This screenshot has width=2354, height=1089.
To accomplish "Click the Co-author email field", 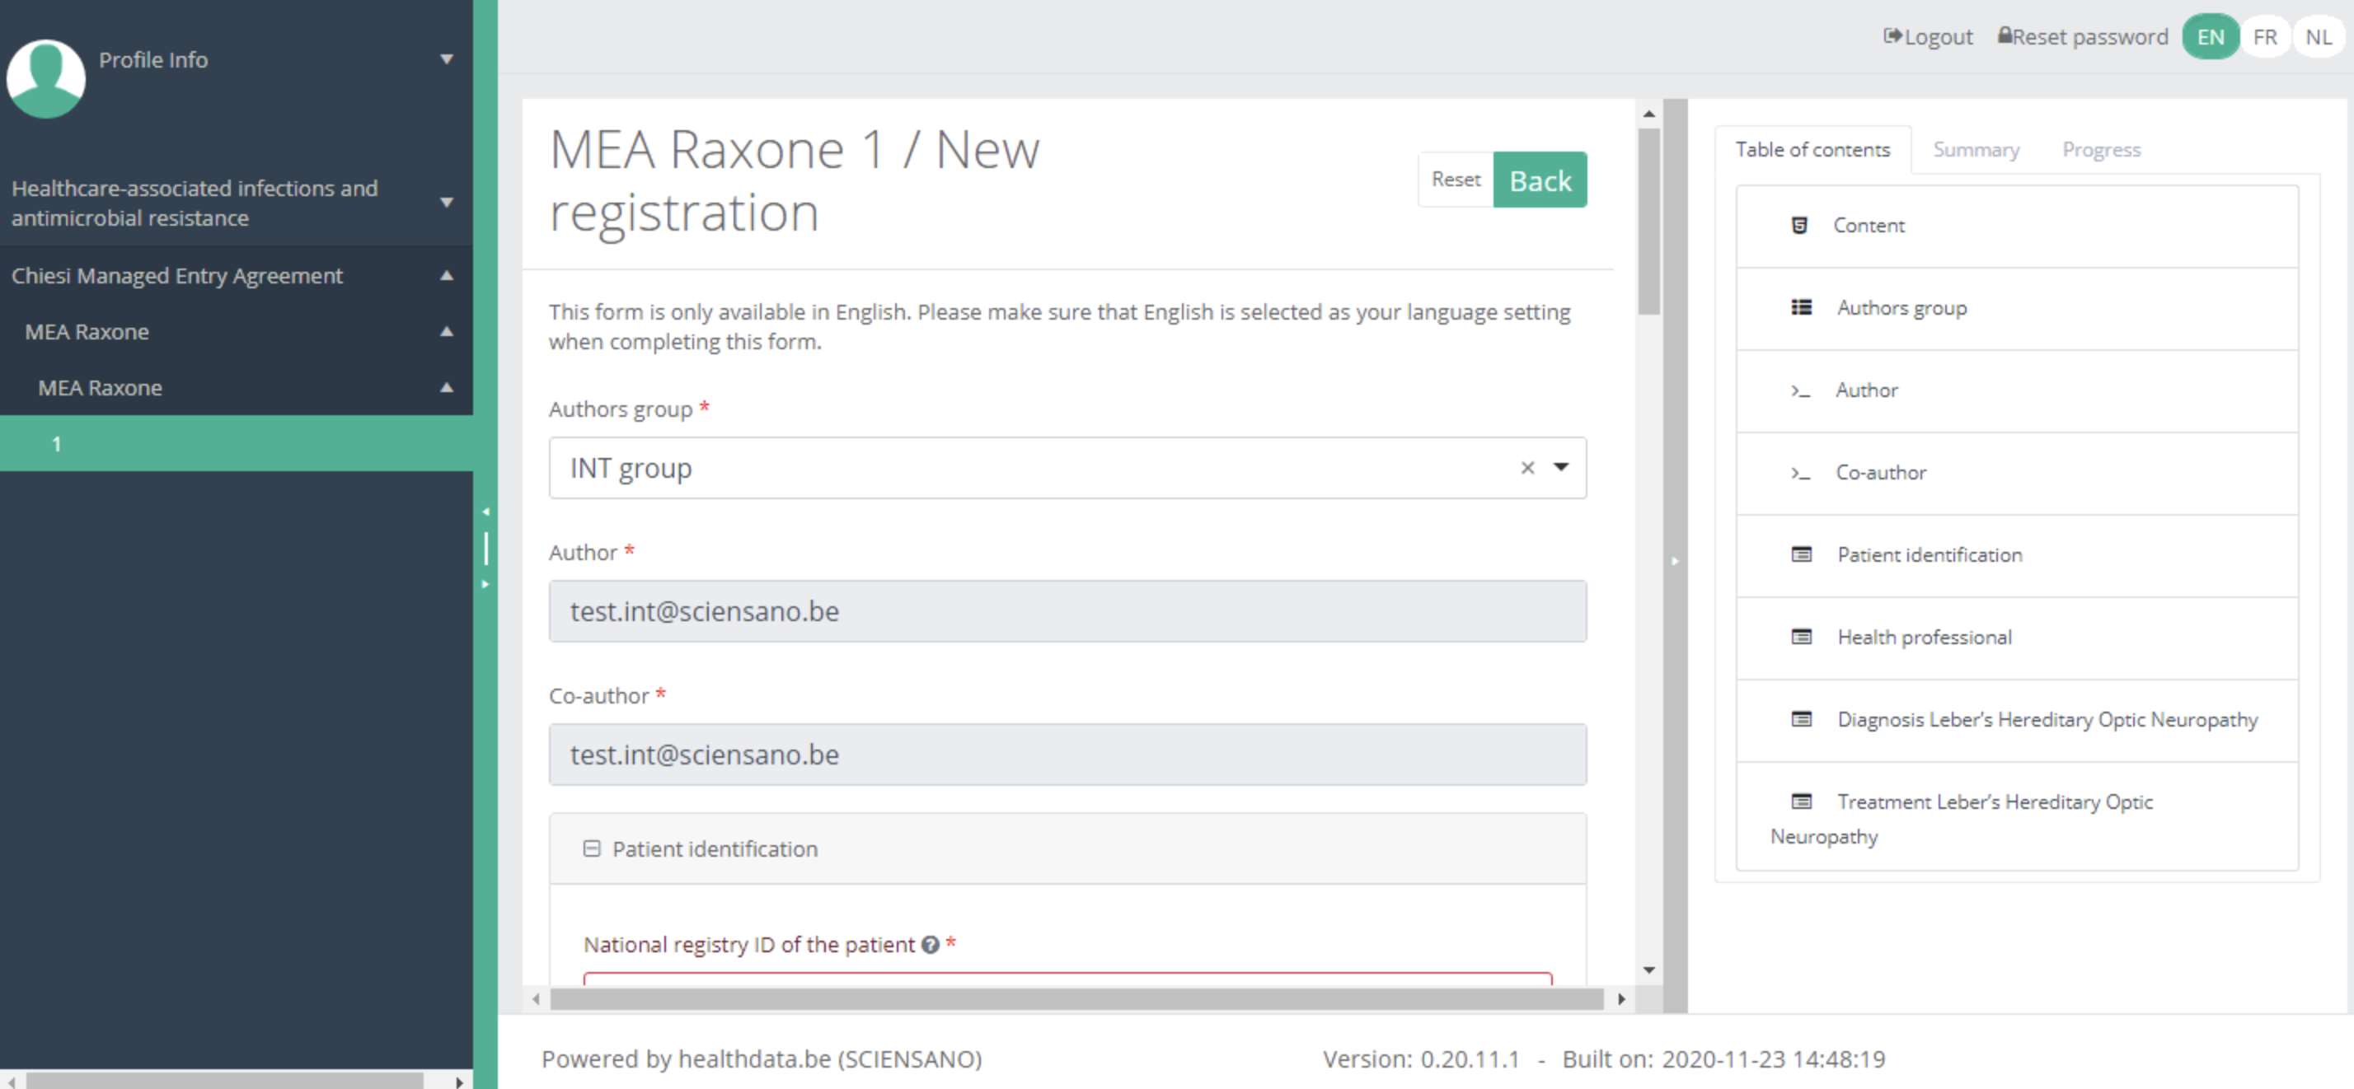I will (x=1067, y=755).
